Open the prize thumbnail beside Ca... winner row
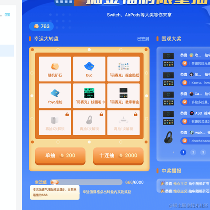Image resolution: width=210 pixels, height=210 pixels. coord(168,99)
